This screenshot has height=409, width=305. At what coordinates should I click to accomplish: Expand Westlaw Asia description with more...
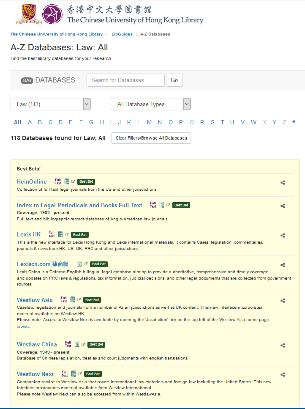tap(23, 327)
